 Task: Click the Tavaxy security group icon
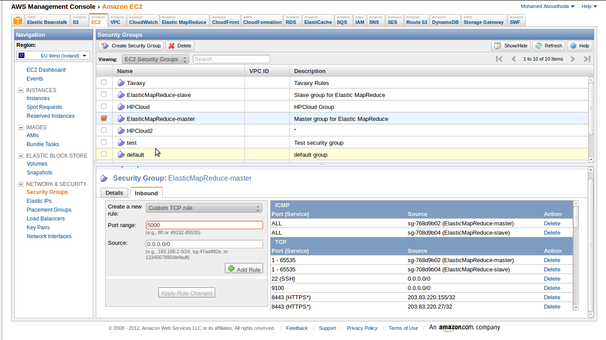tap(121, 83)
